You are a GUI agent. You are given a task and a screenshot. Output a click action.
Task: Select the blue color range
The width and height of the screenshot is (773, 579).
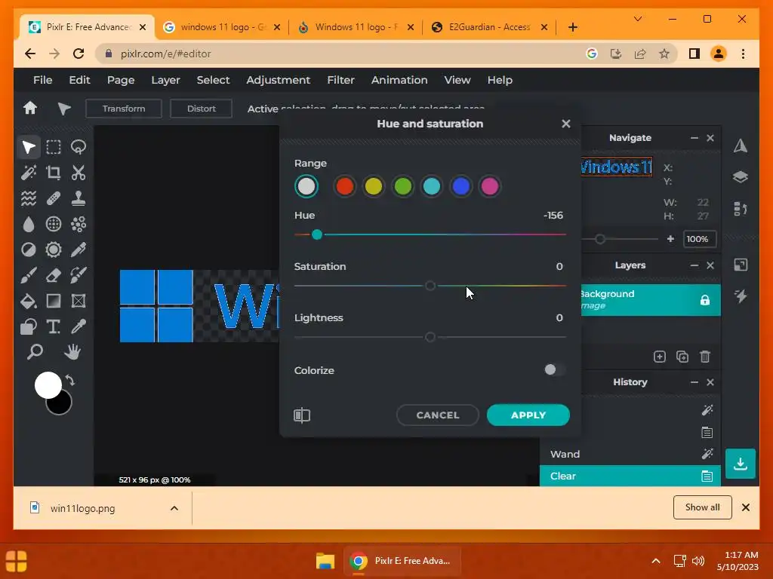(x=461, y=187)
